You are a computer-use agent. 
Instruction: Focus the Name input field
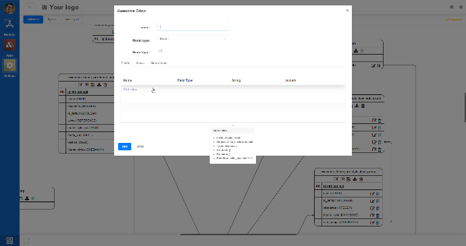pos(193,27)
